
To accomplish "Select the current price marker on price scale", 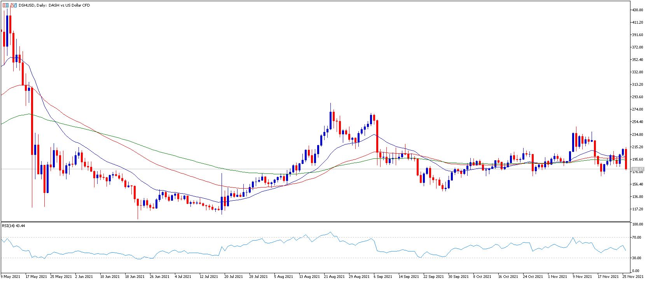I will click(x=638, y=169).
